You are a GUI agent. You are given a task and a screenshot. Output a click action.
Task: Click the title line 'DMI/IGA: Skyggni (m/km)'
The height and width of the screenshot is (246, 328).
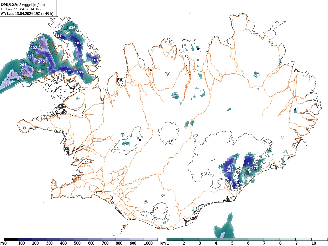click(x=23, y=4)
